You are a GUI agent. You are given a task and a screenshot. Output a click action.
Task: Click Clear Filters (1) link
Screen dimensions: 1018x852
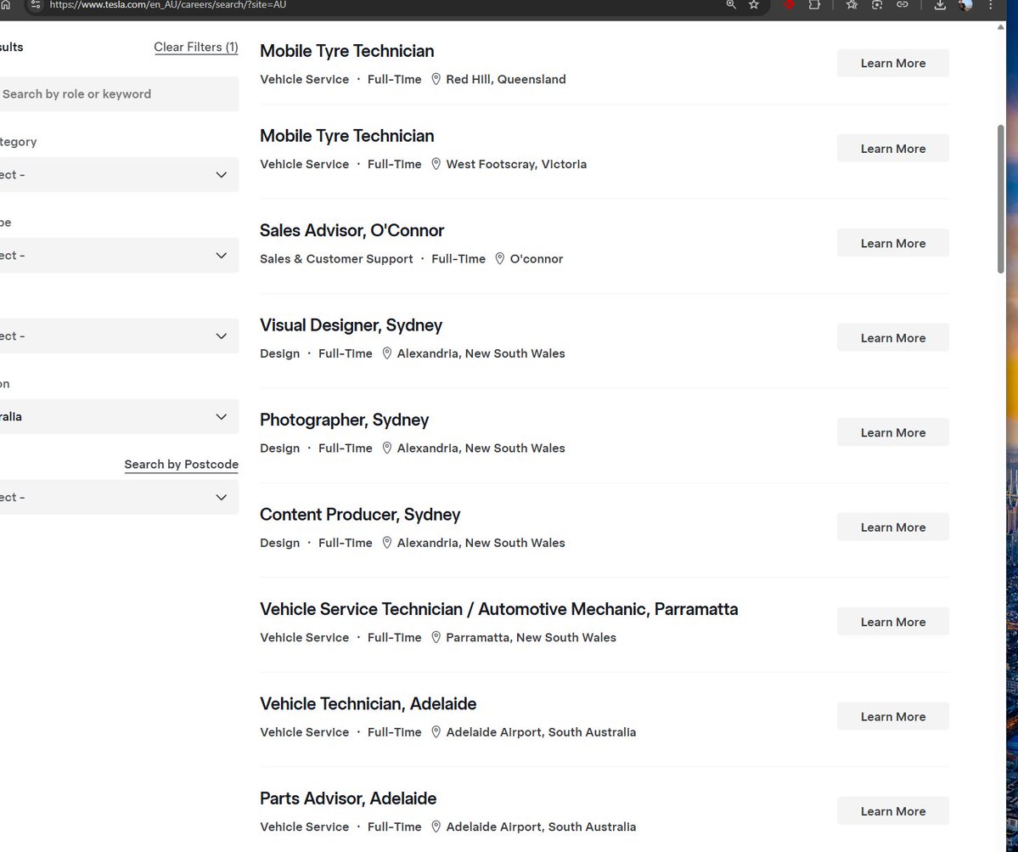(196, 47)
